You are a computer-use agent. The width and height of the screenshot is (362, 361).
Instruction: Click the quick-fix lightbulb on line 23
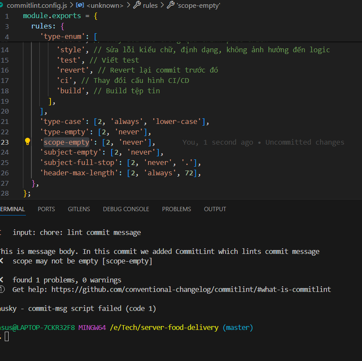(27, 142)
